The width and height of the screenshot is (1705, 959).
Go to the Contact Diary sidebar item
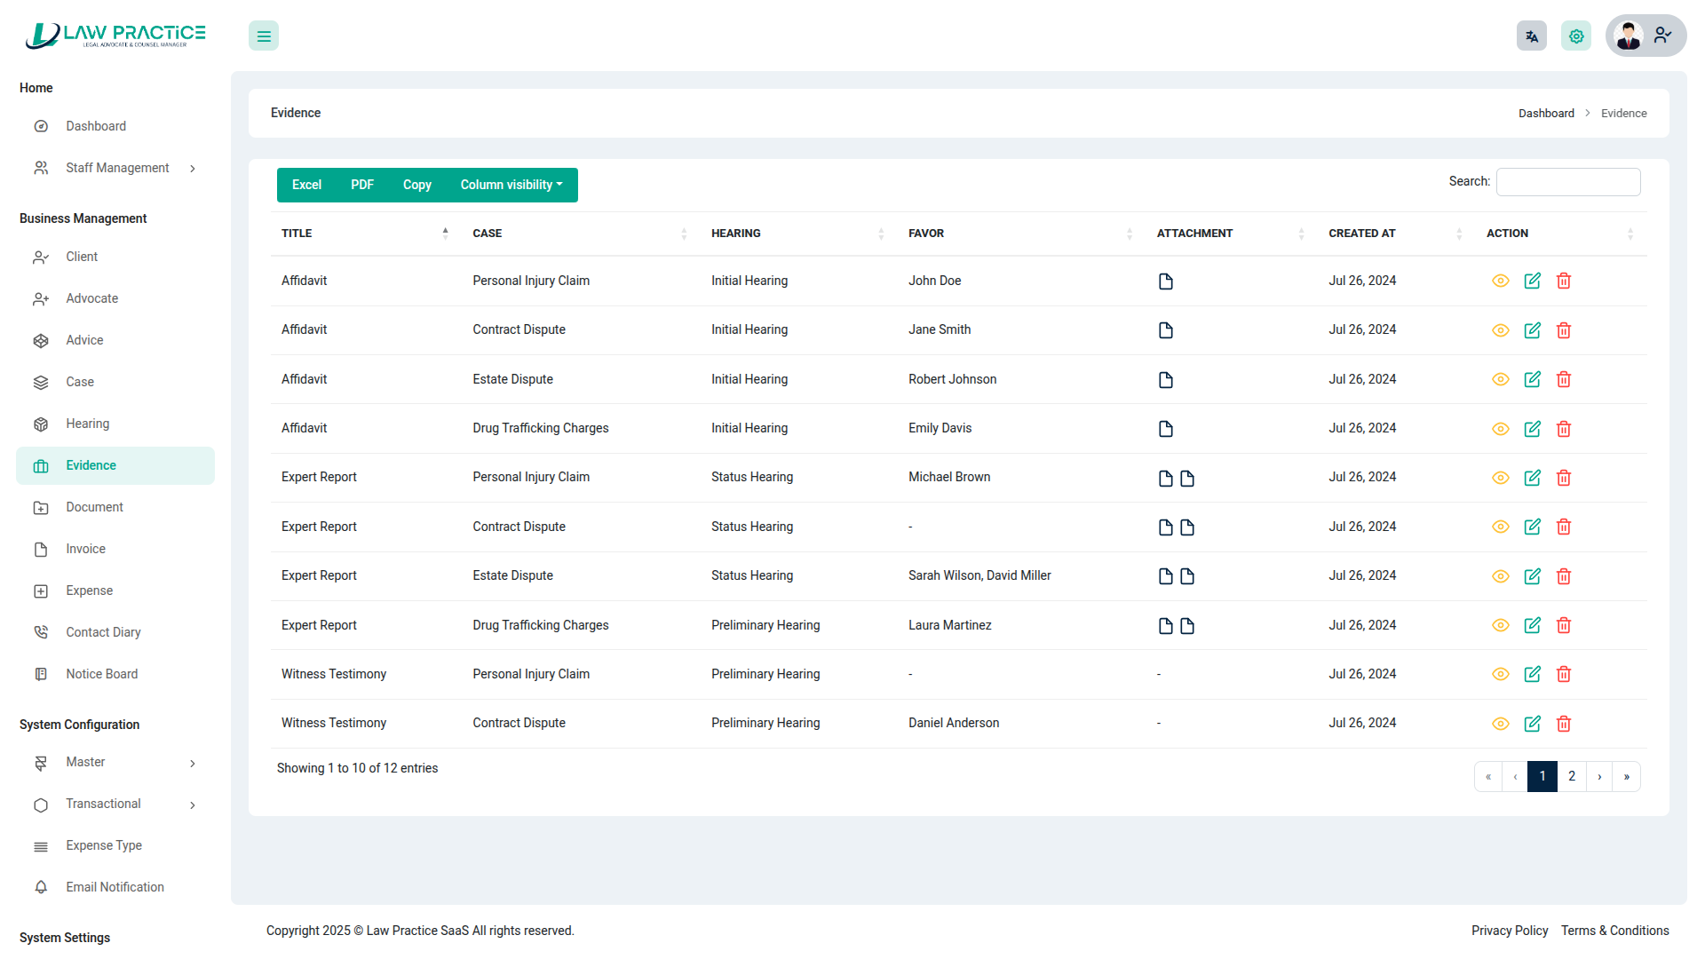pos(103,632)
